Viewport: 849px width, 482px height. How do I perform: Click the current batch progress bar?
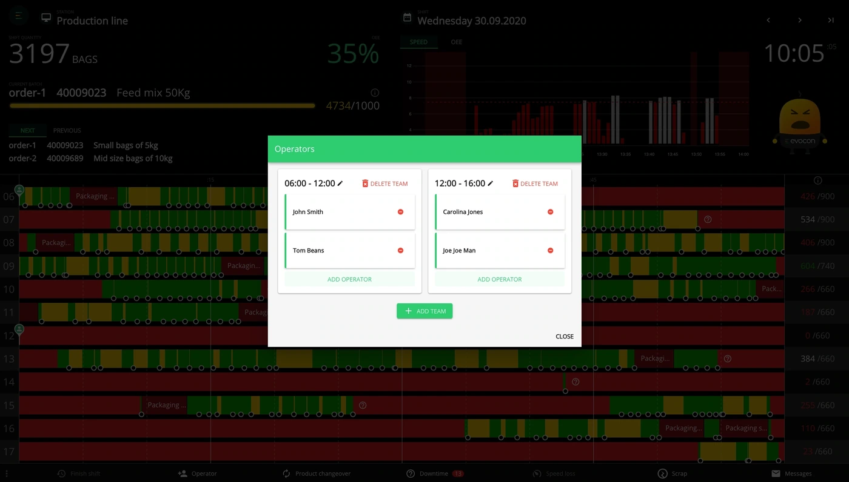(x=162, y=106)
